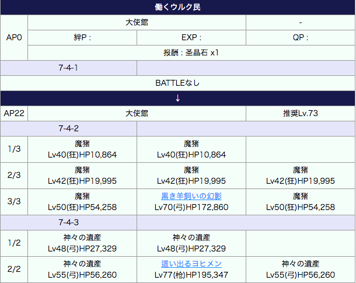The width and height of the screenshot is (356, 283).
Task: Open the 這い出るヨヒメン enemy link
Action: [191, 264]
